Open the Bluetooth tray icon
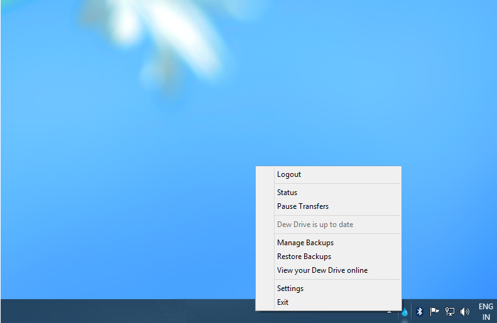The height and width of the screenshot is (323, 497). (420, 312)
